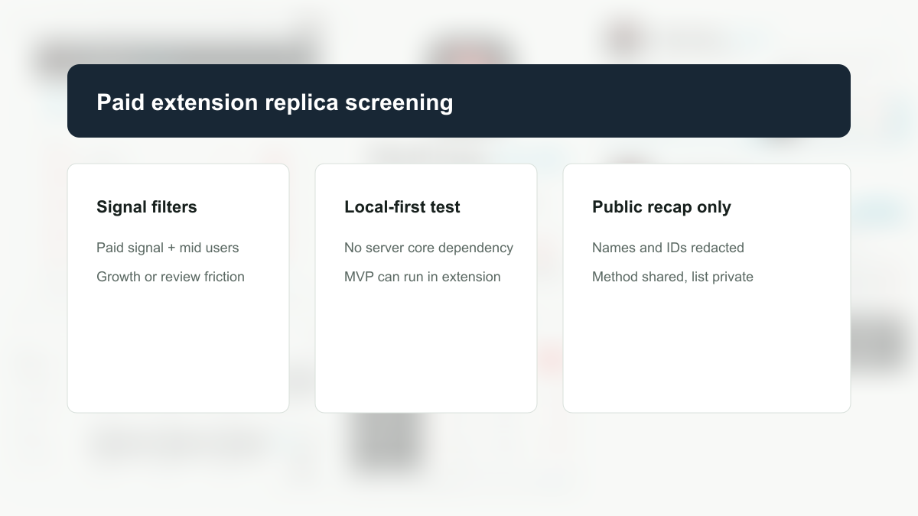918x516 pixels.
Task: Select the 'Paid extension replica screening' title
Action: pos(275,102)
